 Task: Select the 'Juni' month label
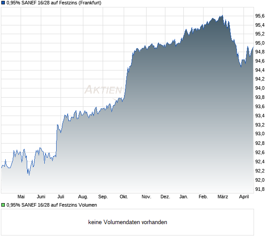pos(41,197)
